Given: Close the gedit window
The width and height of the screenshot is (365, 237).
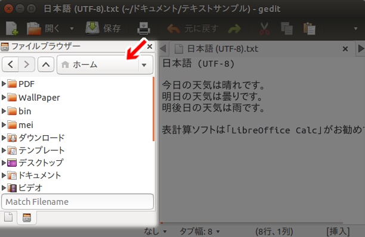Looking at the screenshot, I should 8,9.
